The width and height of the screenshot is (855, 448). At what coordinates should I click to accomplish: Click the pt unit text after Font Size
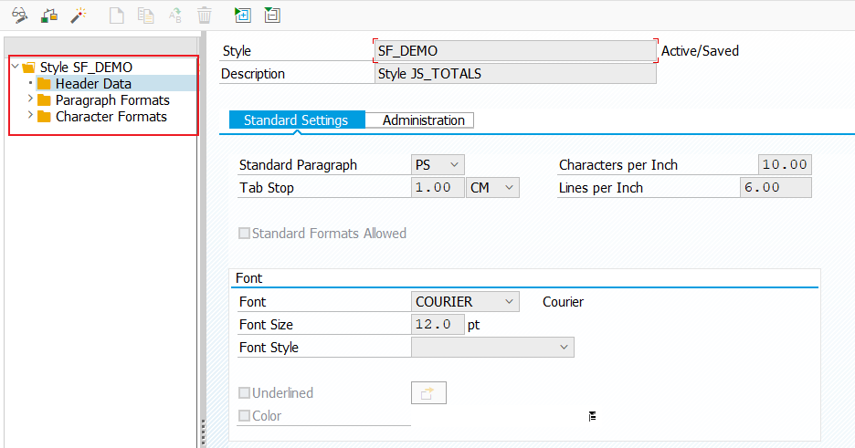[x=473, y=325]
